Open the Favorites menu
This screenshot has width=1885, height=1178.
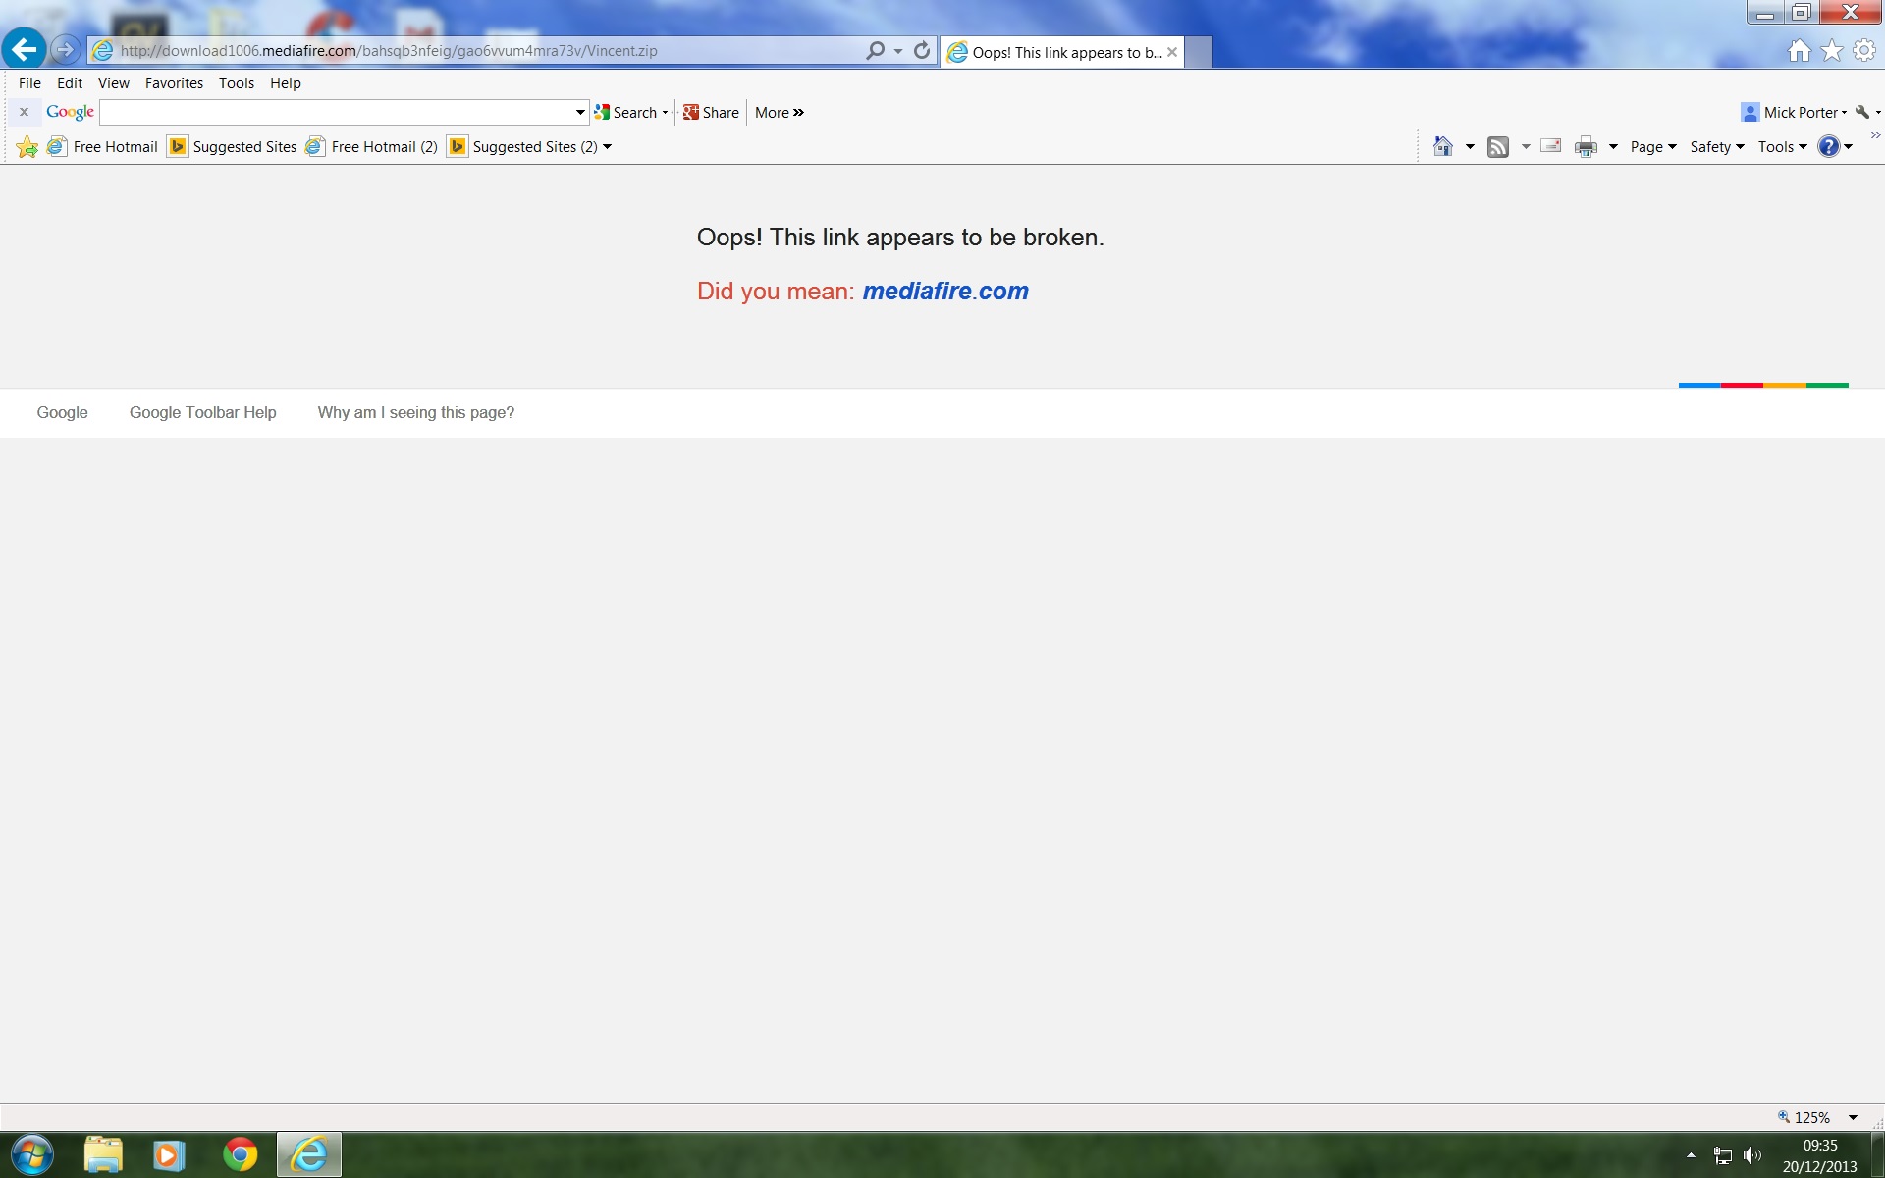[174, 83]
